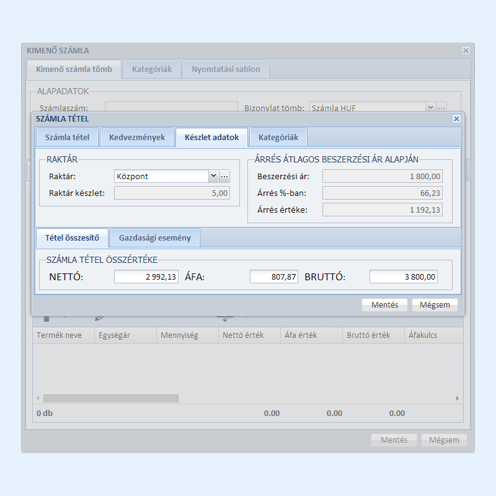This screenshot has width=496, height=496.
Task: Expand the Raktár dropdown arrow
Action: point(213,177)
